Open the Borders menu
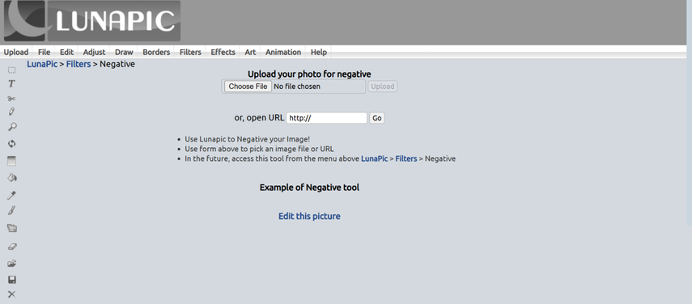This screenshot has width=692, height=304. (156, 52)
